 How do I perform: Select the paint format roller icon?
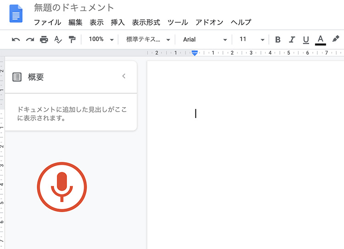72,40
